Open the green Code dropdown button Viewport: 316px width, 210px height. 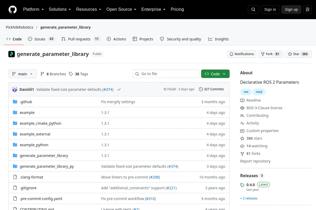coord(215,74)
